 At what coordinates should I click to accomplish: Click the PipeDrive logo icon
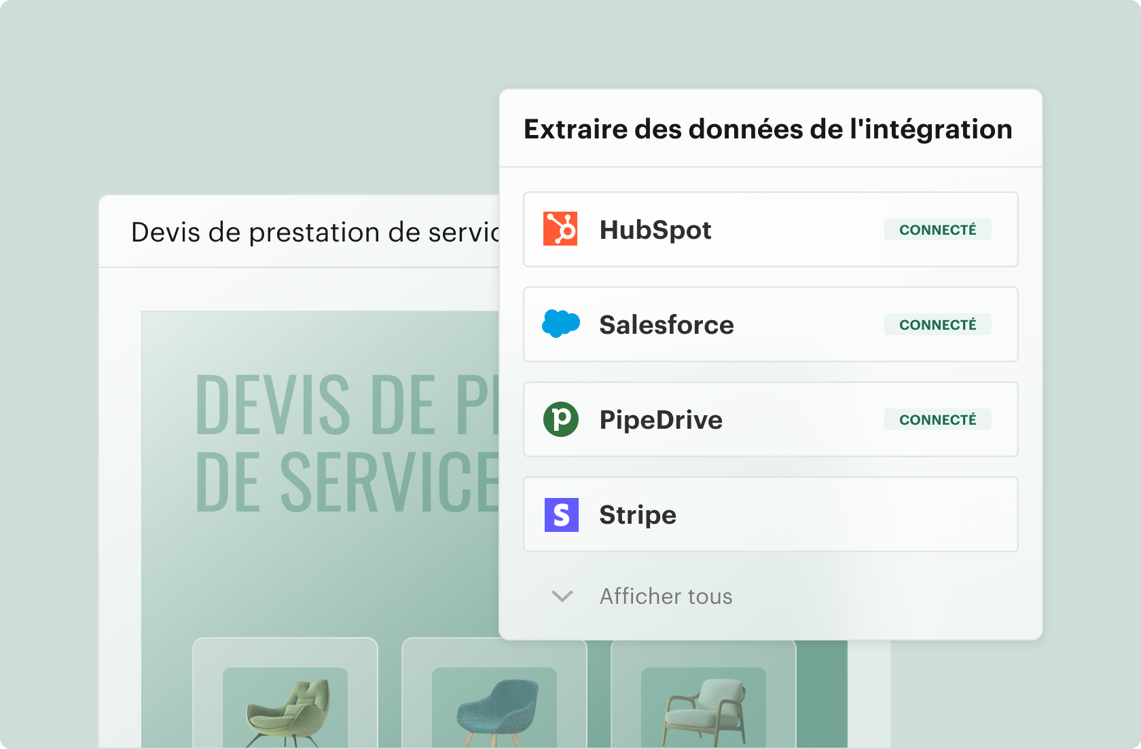coord(561,419)
